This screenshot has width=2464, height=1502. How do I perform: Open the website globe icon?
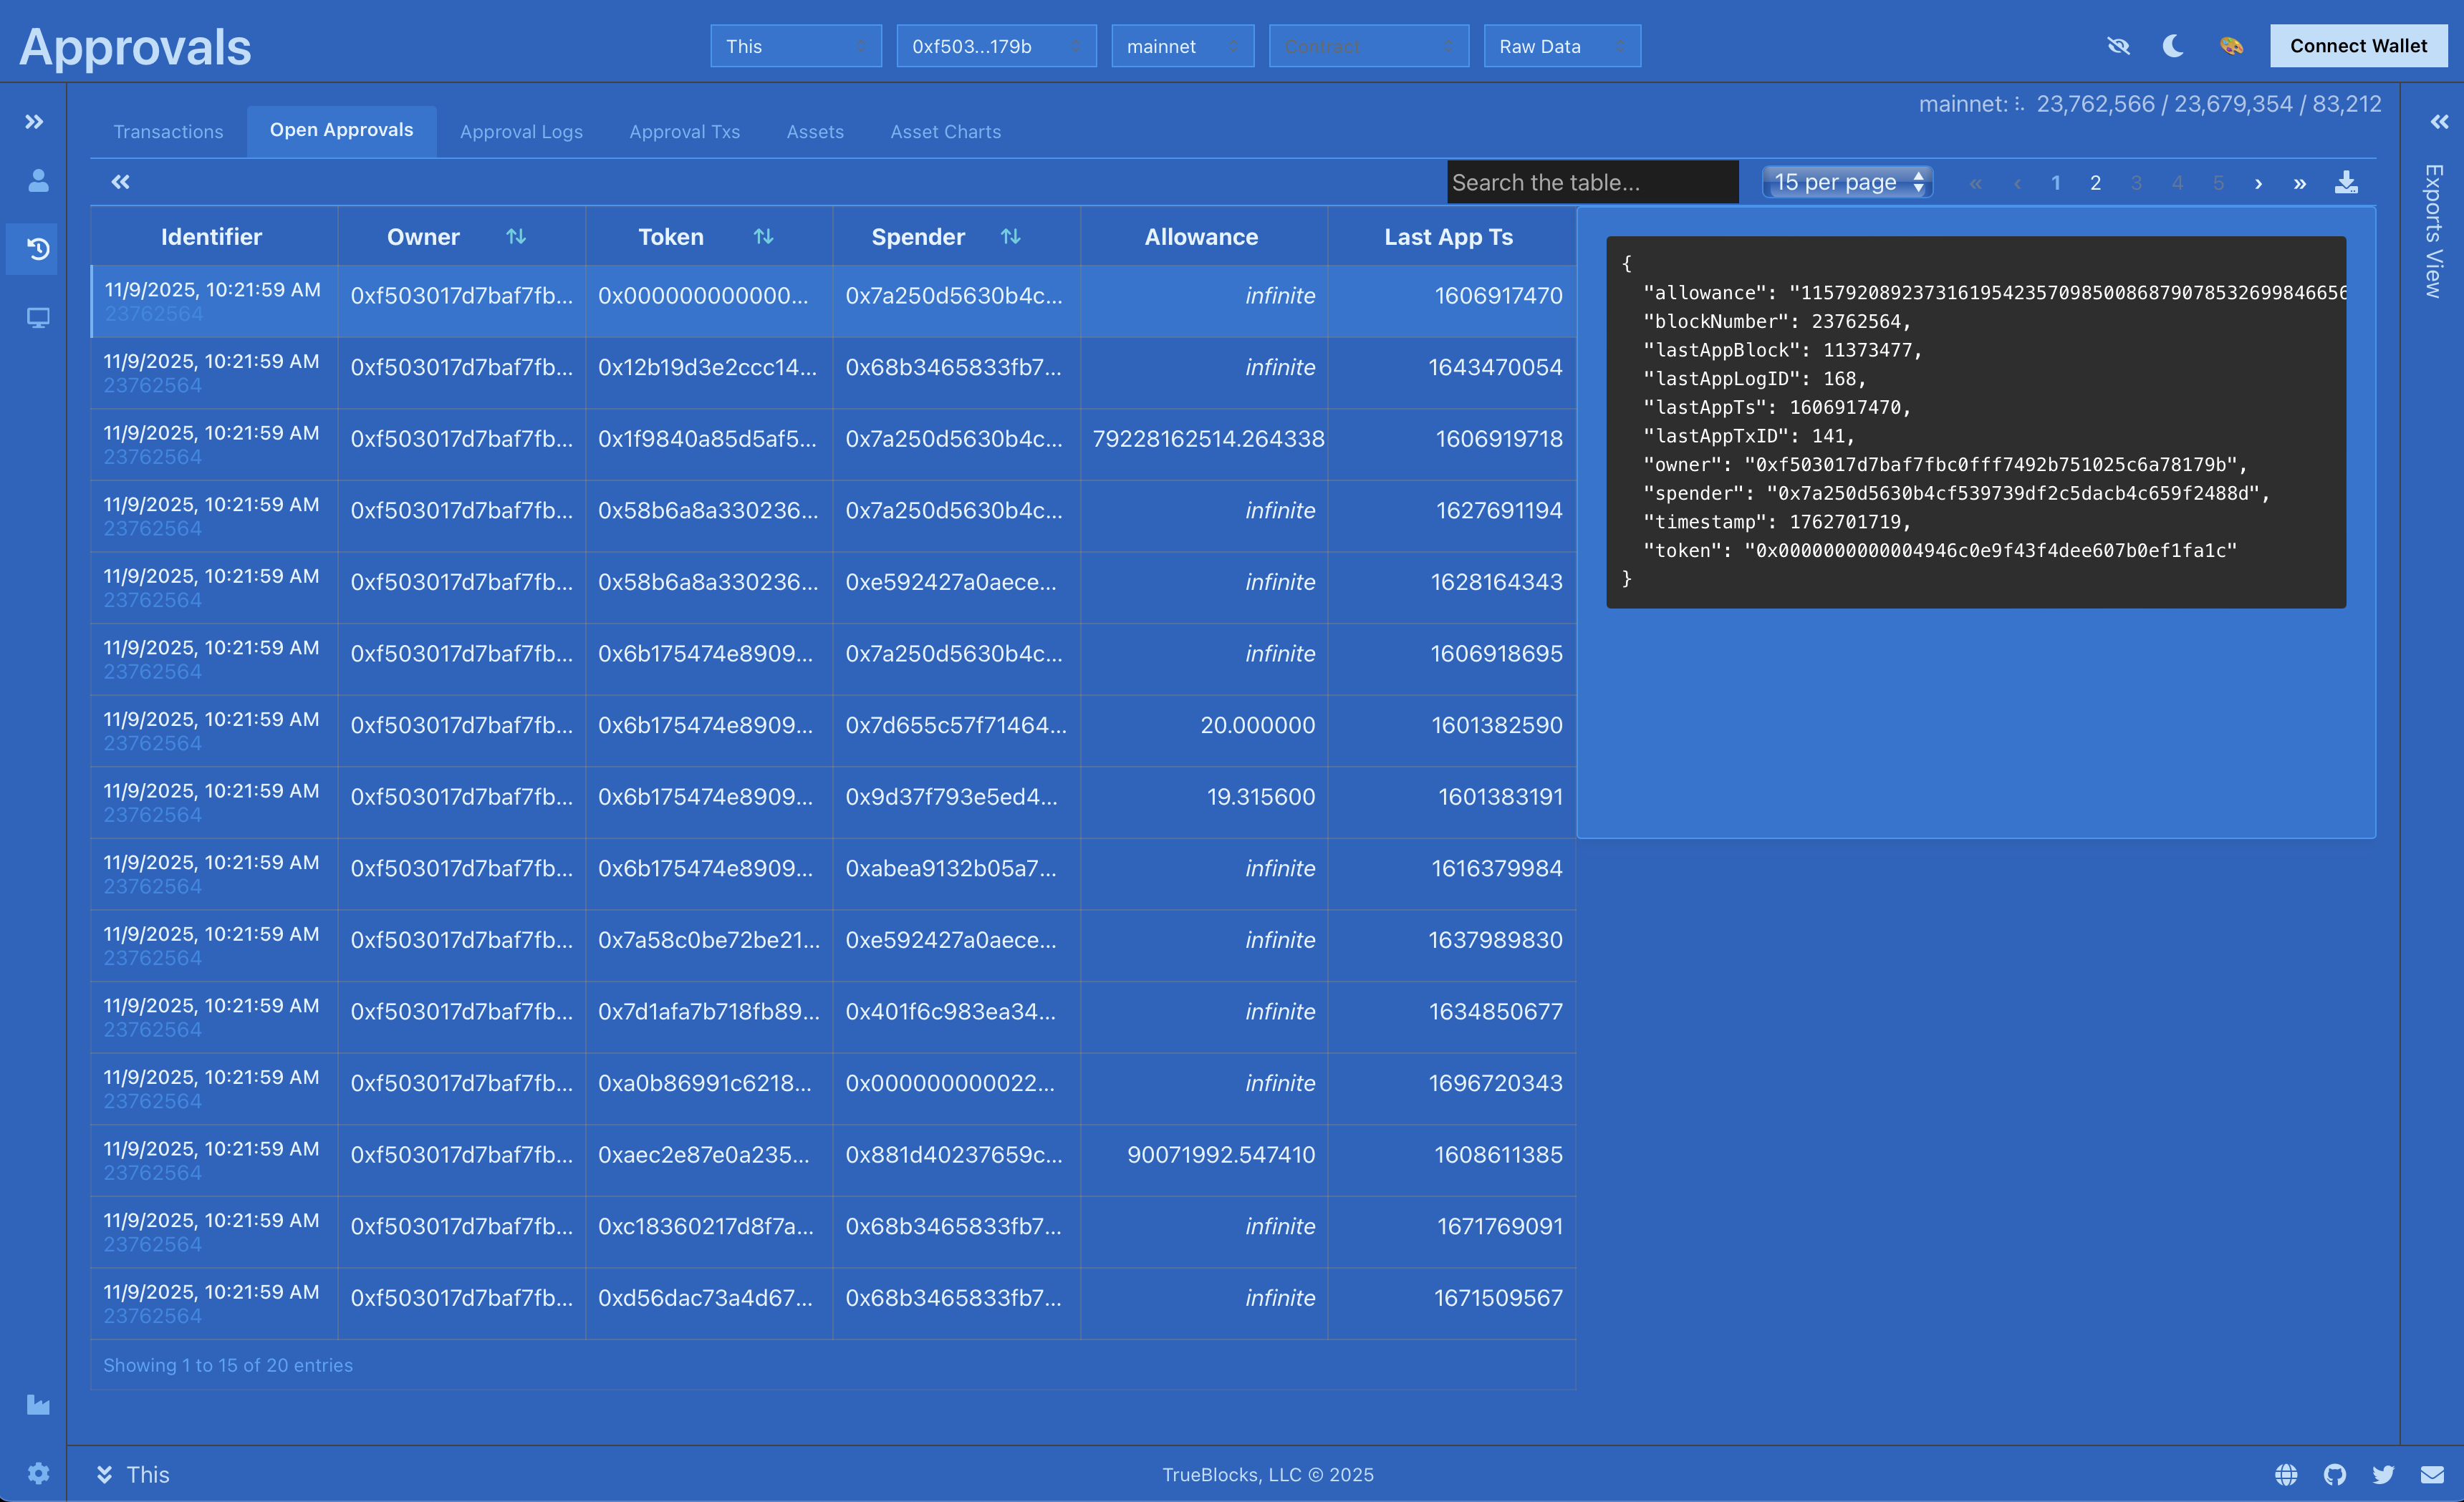click(x=2286, y=1474)
